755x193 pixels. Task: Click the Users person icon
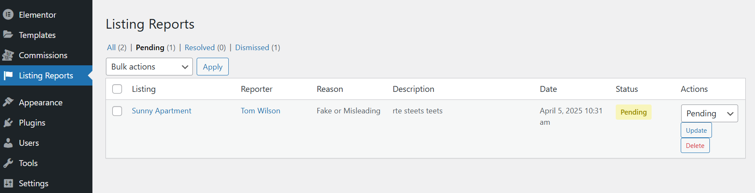coord(8,143)
